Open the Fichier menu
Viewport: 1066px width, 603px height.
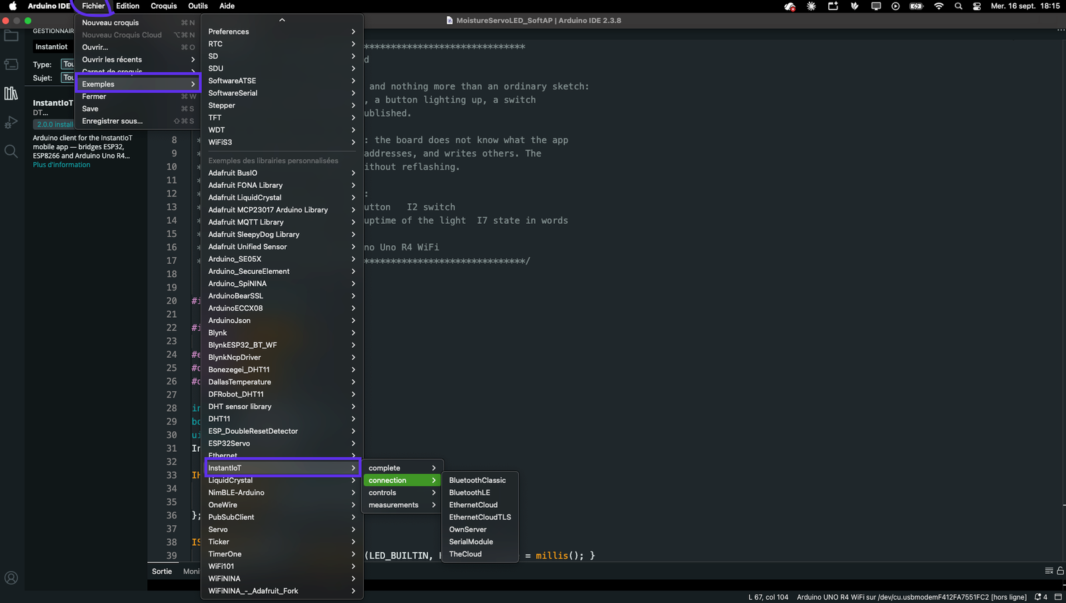point(93,6)
